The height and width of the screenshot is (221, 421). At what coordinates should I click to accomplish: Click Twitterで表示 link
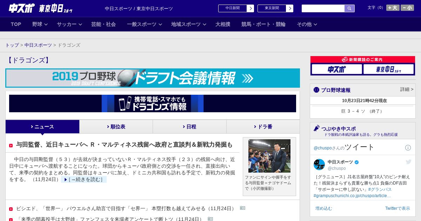[397, 208]
